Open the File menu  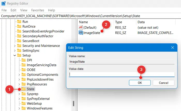pyautogui.click(x=4, y=10)
